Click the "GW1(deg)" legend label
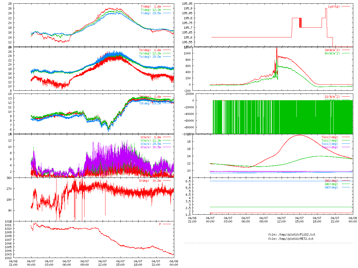Viewport: 358px width, 268px height. coord(331,181)
